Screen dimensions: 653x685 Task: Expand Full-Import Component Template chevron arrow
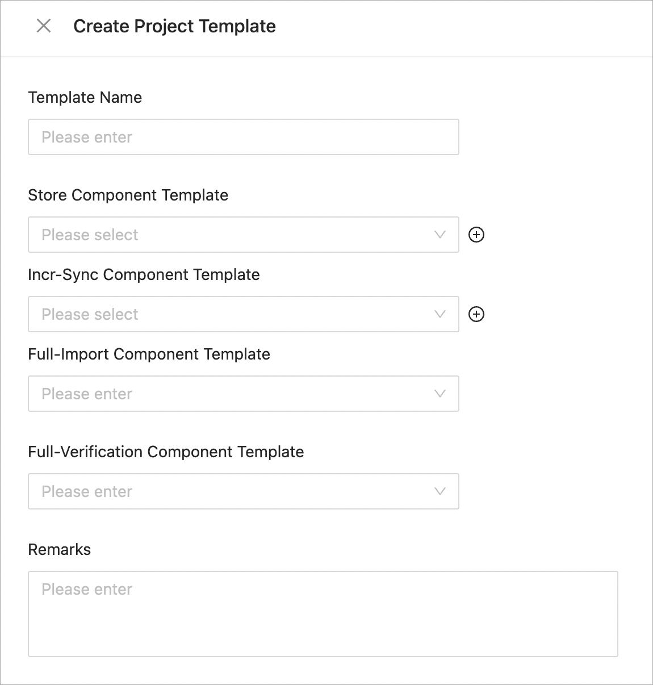[439, 394]
